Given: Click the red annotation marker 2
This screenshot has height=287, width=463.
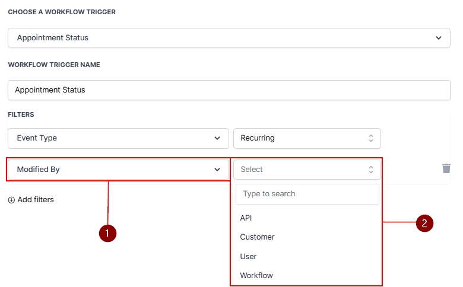Looking at the screenshot, I should point(424,223).
